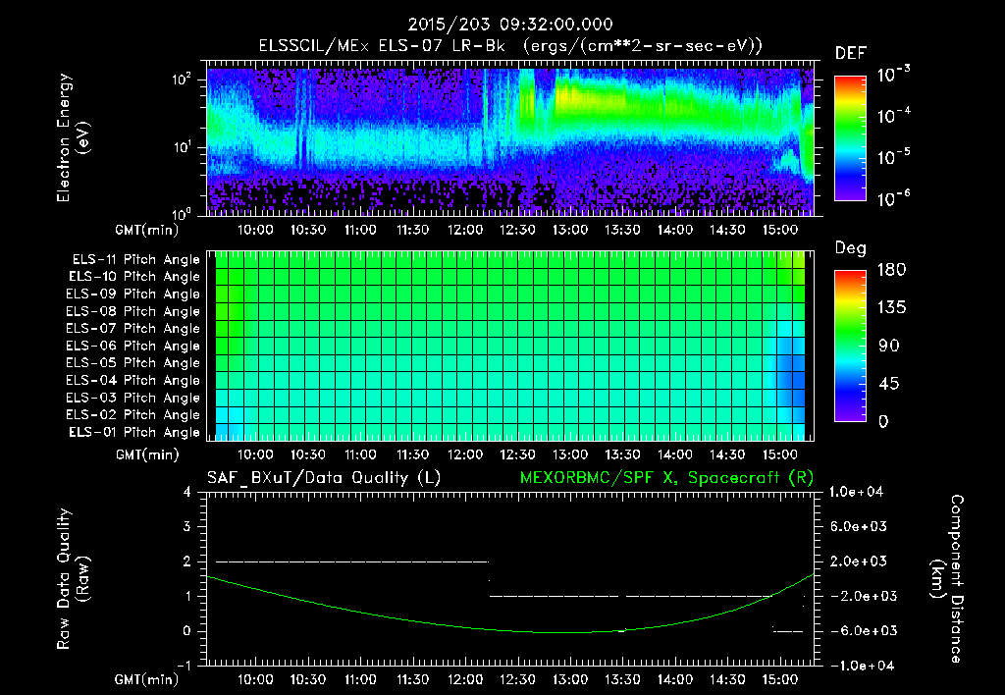1005x695 pixels.
Task: Click the 1.0e+04 right-axis value
Action: click(856, 493)
